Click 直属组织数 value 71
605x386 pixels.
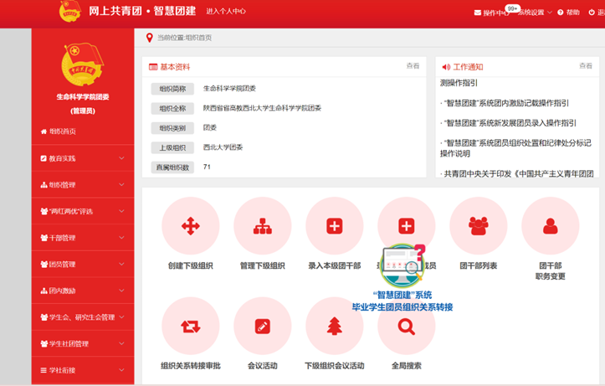pos(207,167)
